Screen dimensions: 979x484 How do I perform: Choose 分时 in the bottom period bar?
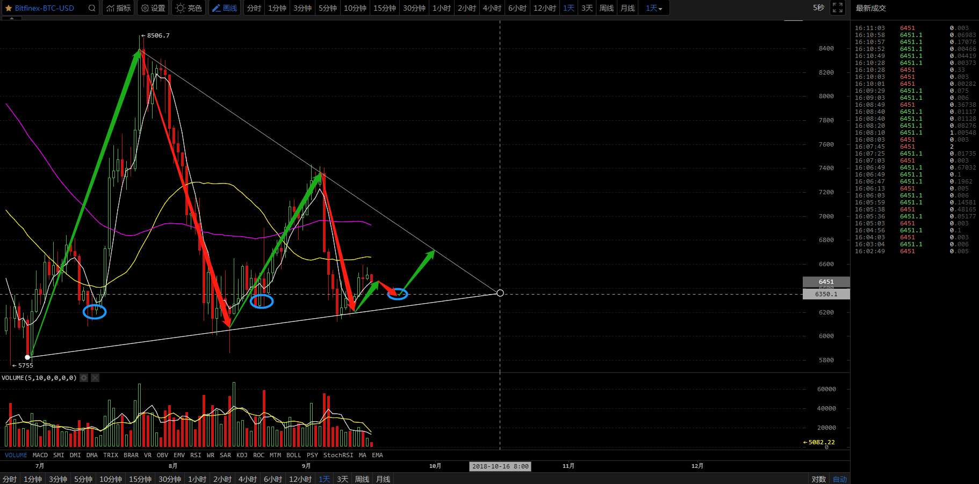(10, 479)
